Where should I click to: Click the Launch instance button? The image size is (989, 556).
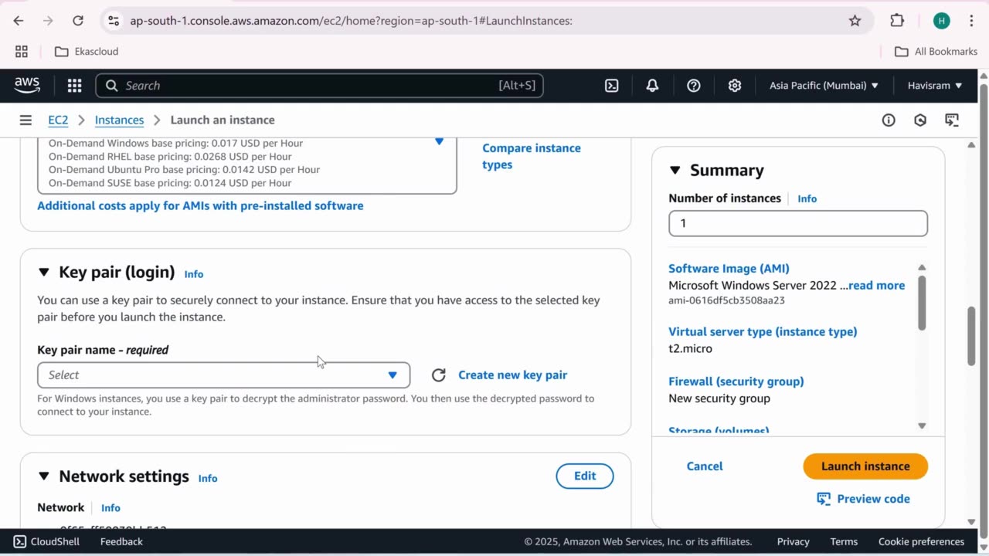865,466
